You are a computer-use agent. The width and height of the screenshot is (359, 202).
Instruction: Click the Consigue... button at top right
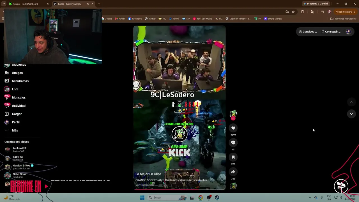tap(308, 32)
